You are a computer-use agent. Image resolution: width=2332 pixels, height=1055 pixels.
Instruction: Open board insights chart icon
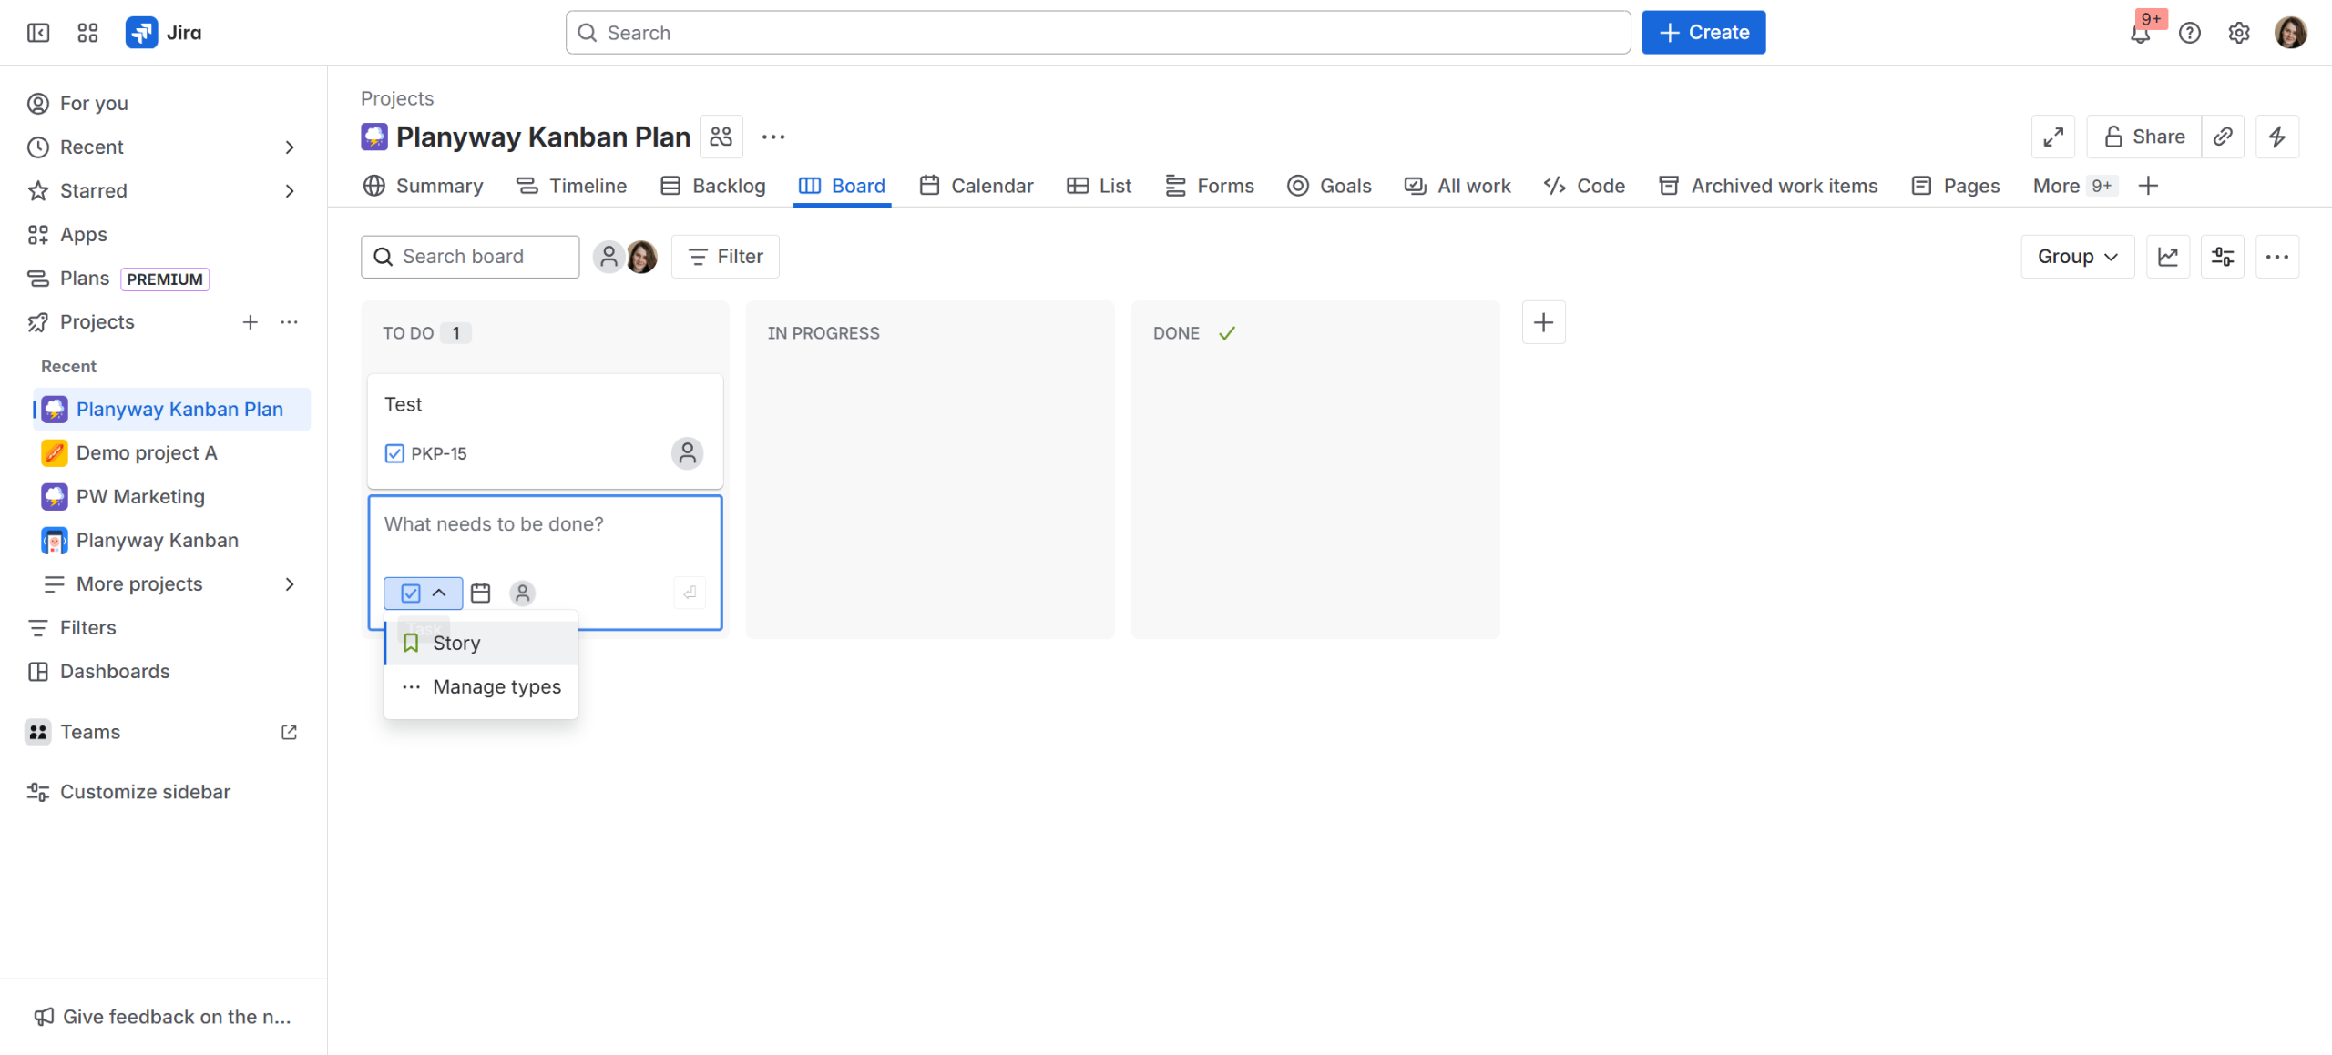coord(2167,257)
